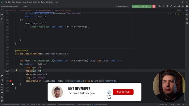Open the Search Everywhere magnifier
Viewport: 189px width, 106px height.
[179, 6]
